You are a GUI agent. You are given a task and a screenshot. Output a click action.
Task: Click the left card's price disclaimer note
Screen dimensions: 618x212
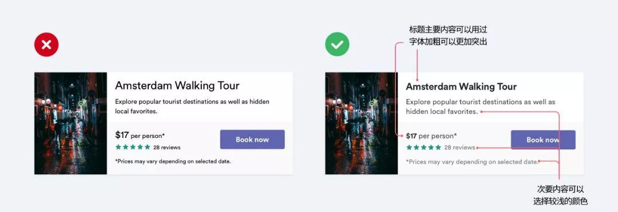(173, 161)
